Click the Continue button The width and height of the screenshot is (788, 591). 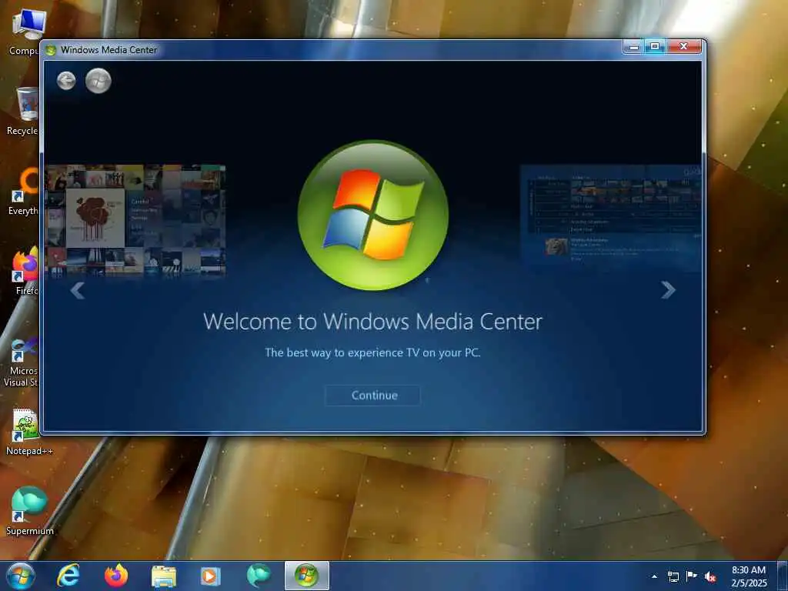pos(372,395)
